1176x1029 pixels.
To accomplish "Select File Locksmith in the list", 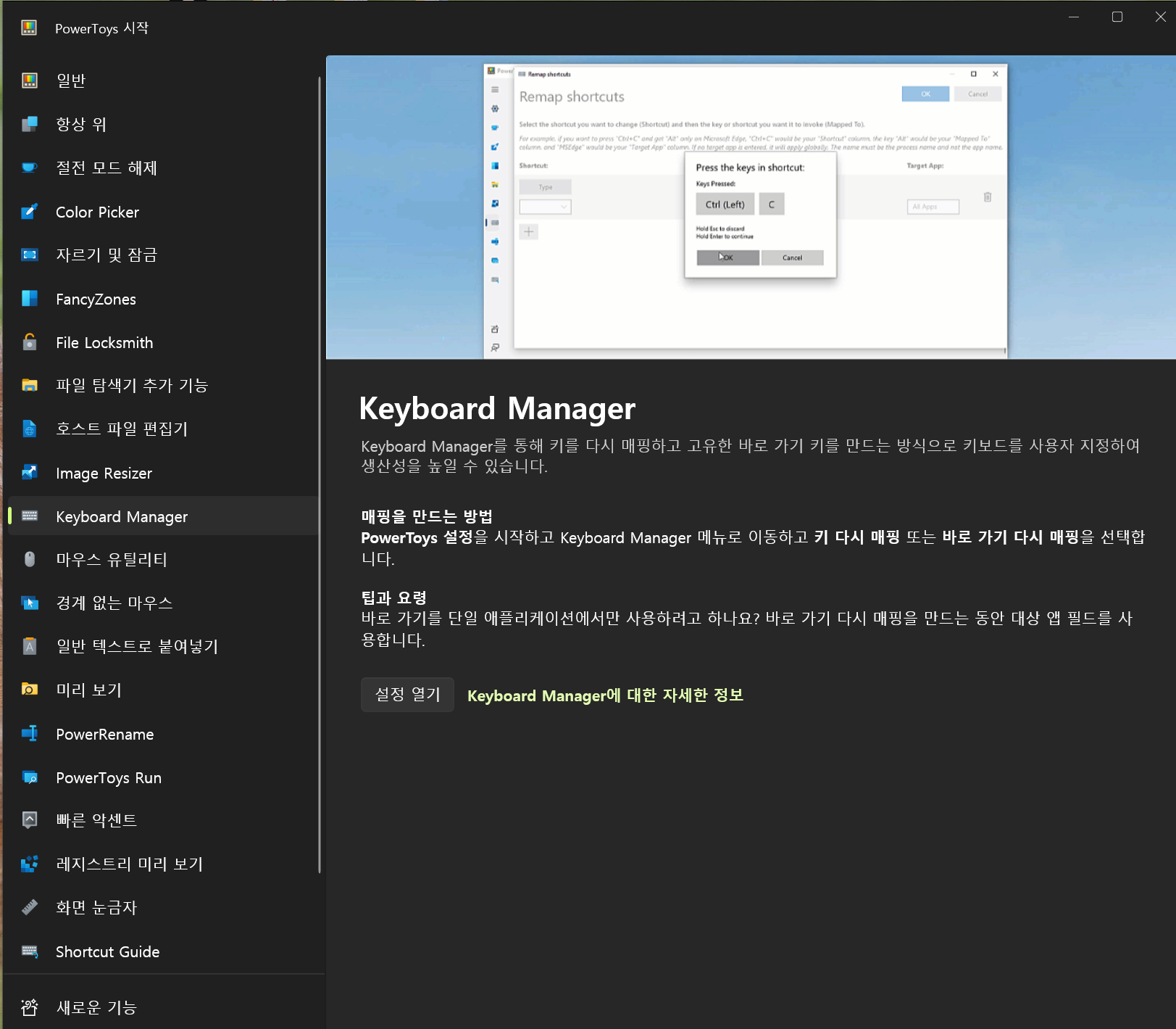I will (104, 342).
